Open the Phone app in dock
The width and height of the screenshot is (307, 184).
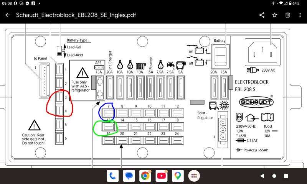(113, 176)
